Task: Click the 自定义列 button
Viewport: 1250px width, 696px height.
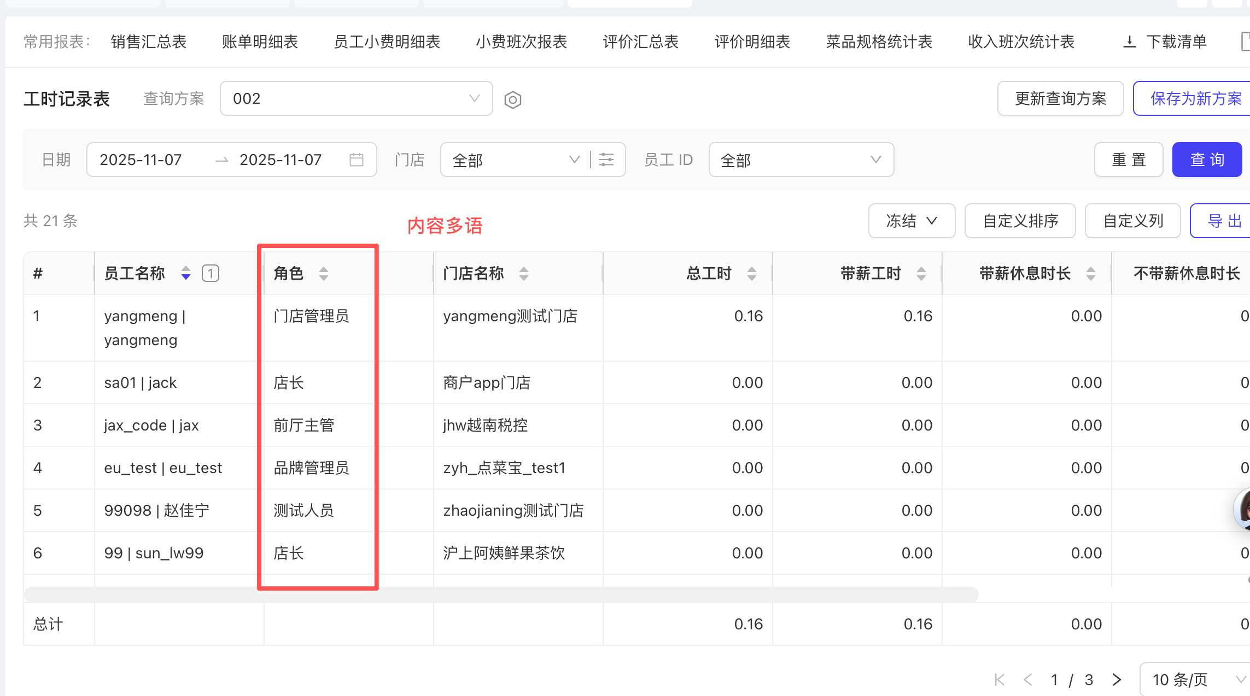Action: (x=1132, y=221)
